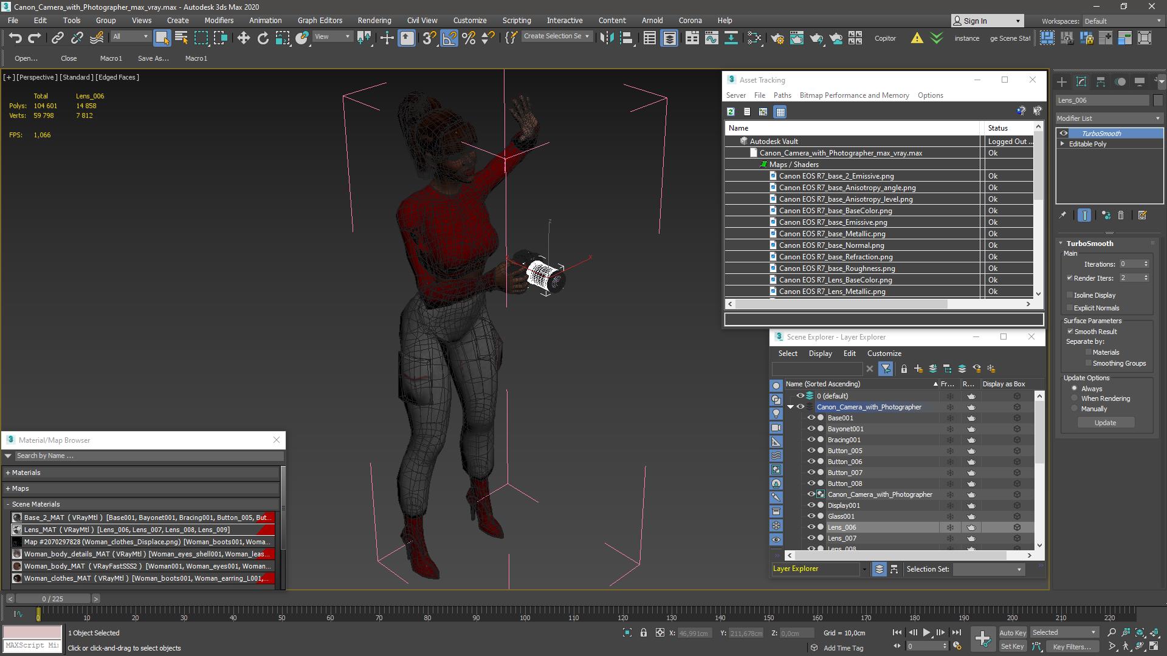Viewport: 1167px width, 656px height.
Task: Toggle the Angle Snap tool
Action: tap(449, 38)
